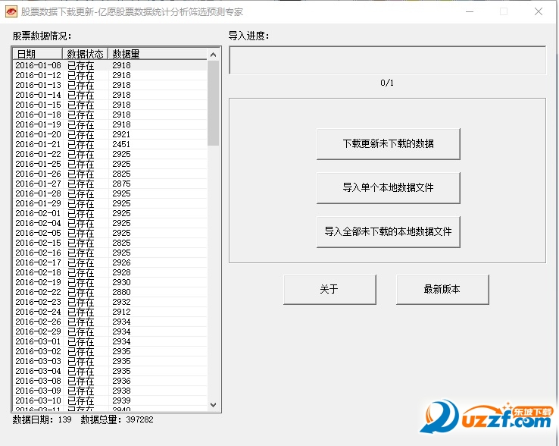Select row 2016-02-29
The image size is (559, 446).
(110, 331)
